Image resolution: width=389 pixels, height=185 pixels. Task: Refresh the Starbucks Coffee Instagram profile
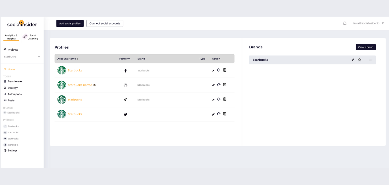[219, 84]
